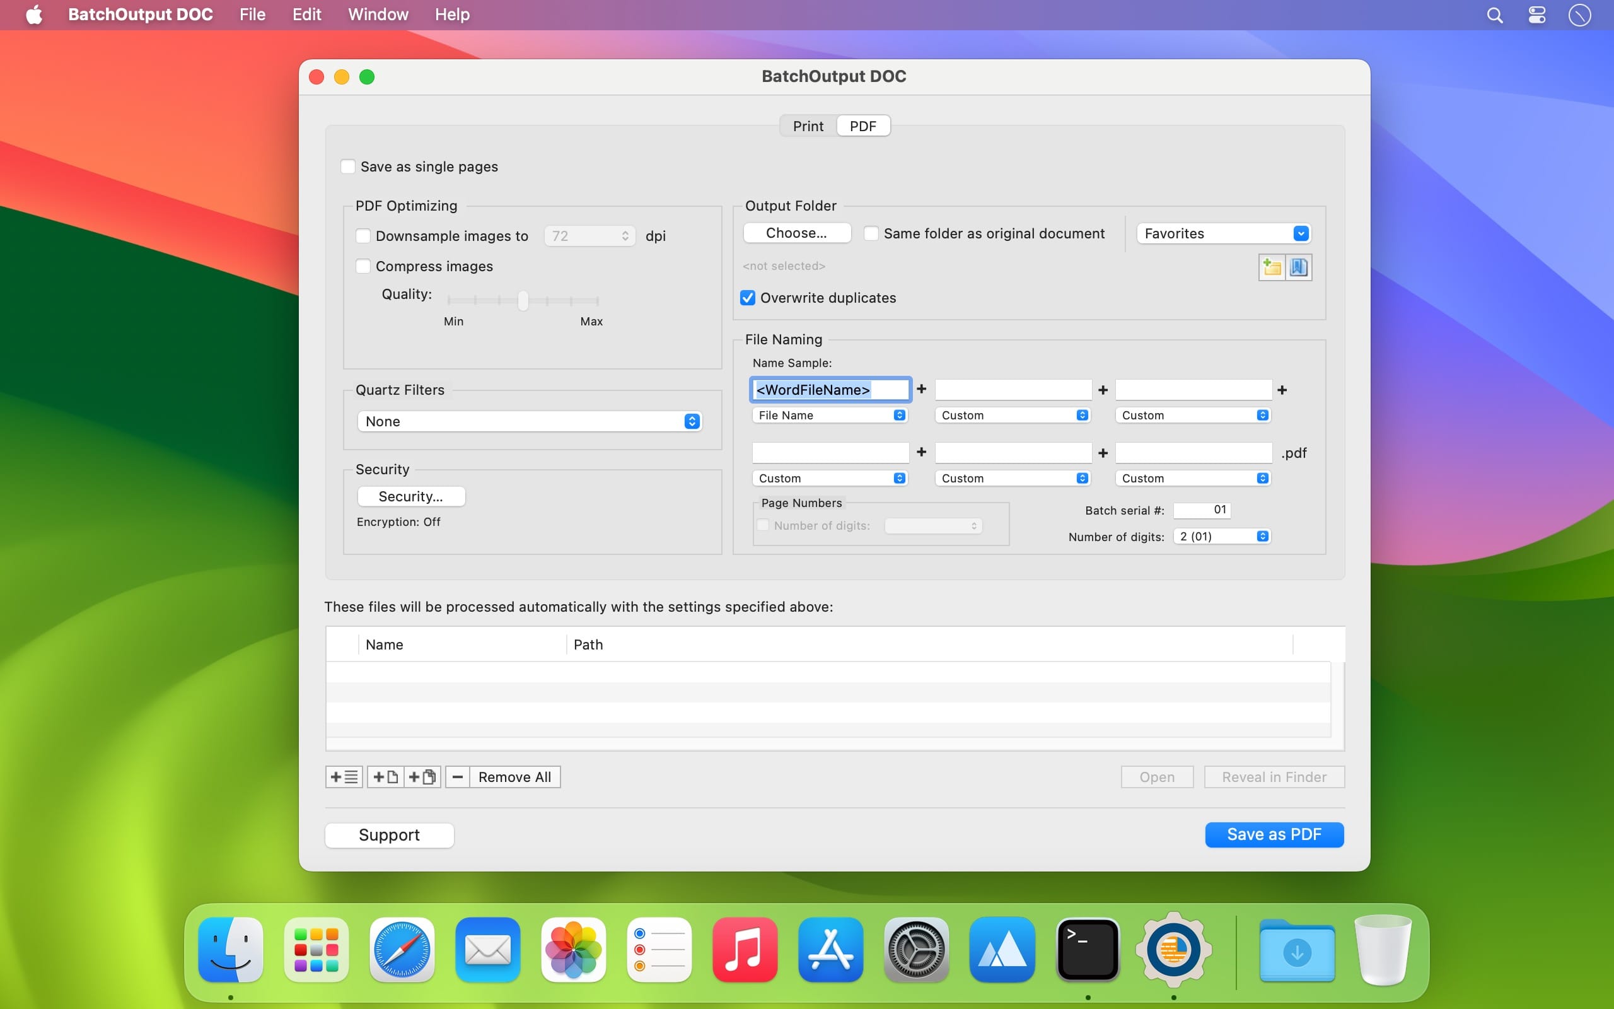
Task: Click the Batch serial # field
Action: pos(1202,510)
